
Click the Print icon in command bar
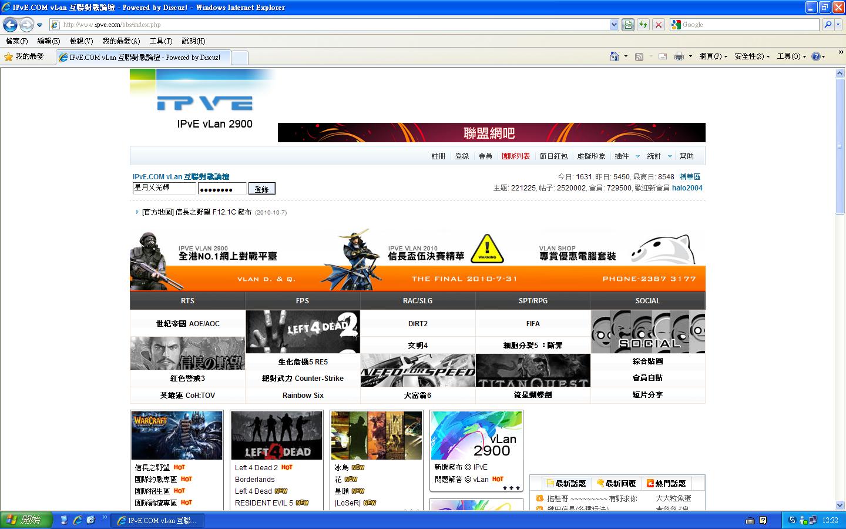click(679, 56)
